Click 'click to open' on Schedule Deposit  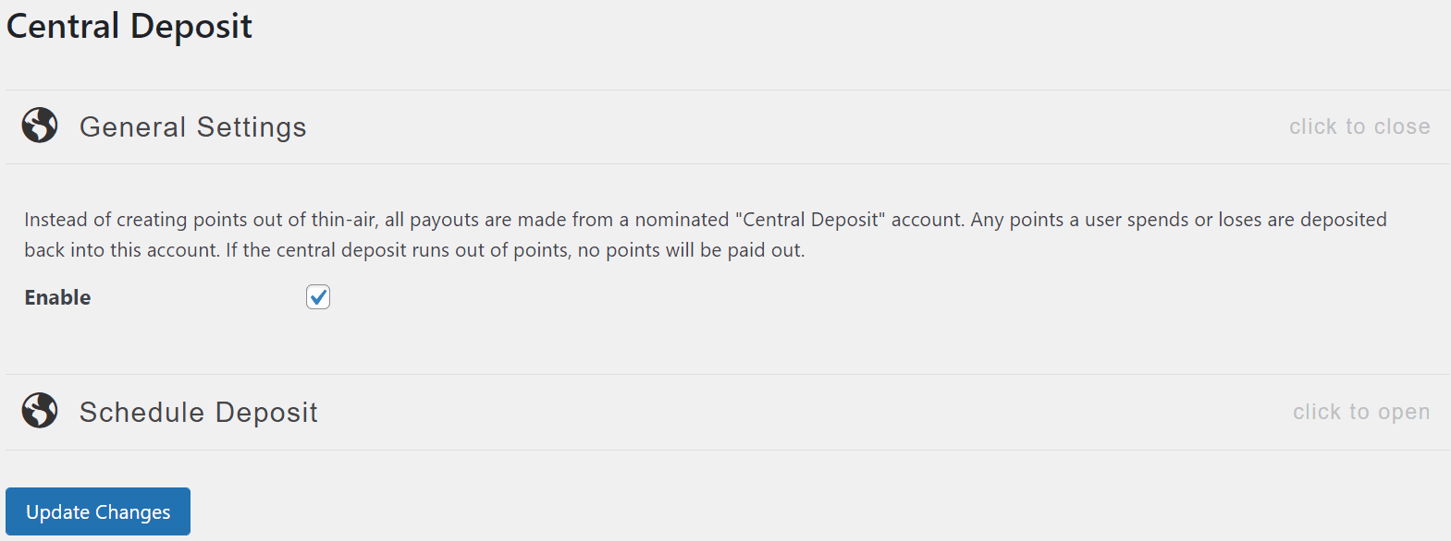[1360, 412]
